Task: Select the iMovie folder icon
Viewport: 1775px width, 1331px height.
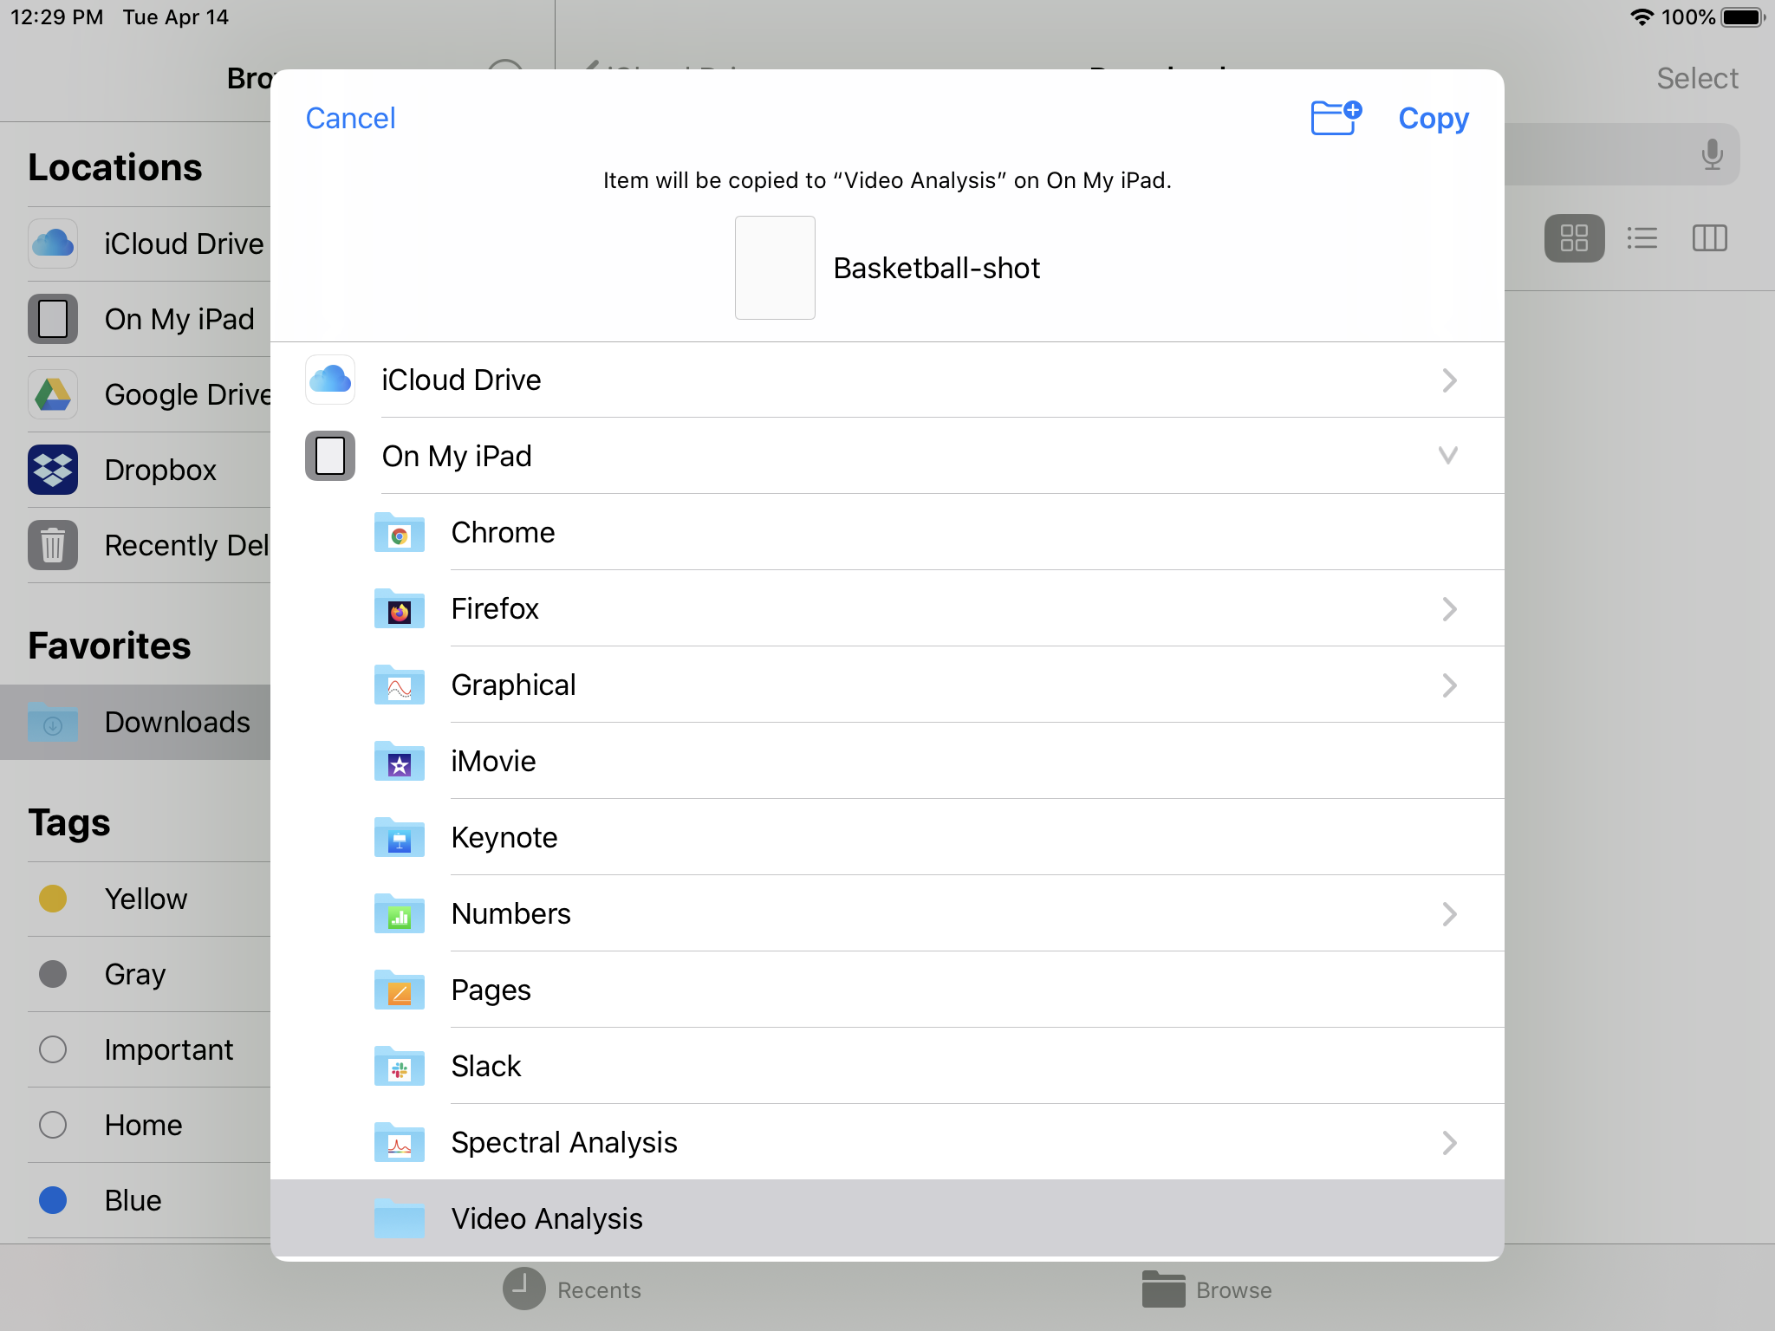Action: click(x=399, y=762)
